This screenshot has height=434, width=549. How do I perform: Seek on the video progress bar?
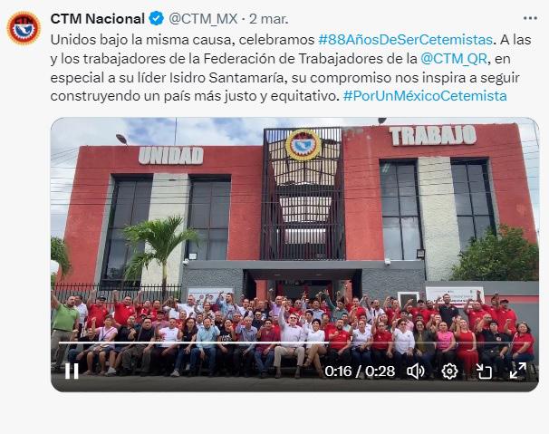coord(295,342)
